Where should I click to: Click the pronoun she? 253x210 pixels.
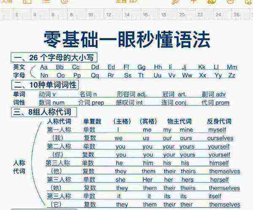tap(121, 180)
